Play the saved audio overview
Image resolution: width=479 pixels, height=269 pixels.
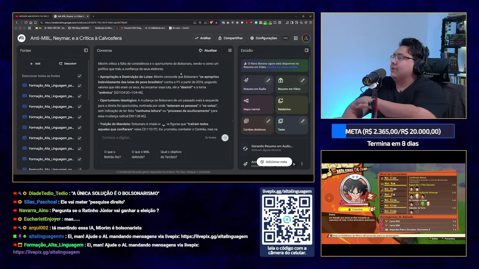[x=294, y=164]
